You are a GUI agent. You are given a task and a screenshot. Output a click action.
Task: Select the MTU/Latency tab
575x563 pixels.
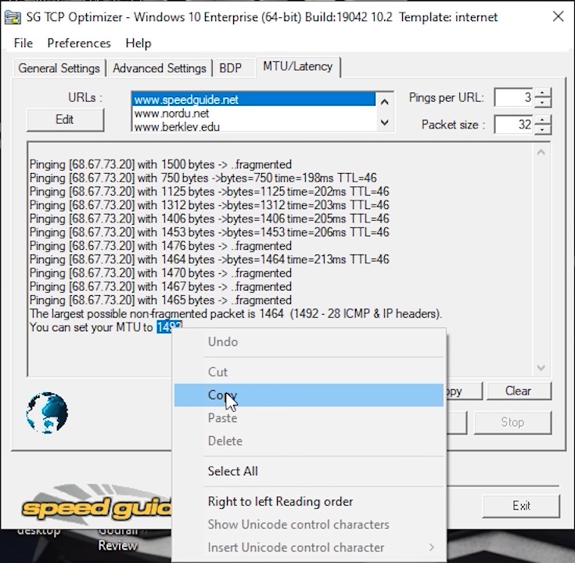click(x=298, y=67)
